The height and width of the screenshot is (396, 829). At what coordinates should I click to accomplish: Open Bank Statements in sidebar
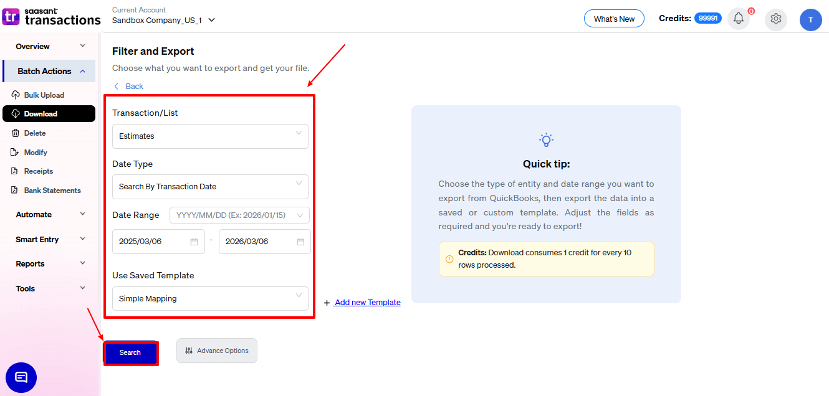coord(52,191)
